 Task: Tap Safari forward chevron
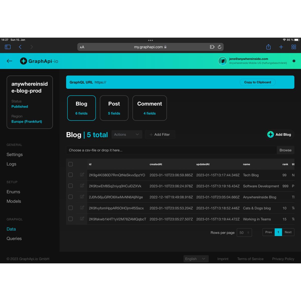pyautogui.click(x=32, y=47)
